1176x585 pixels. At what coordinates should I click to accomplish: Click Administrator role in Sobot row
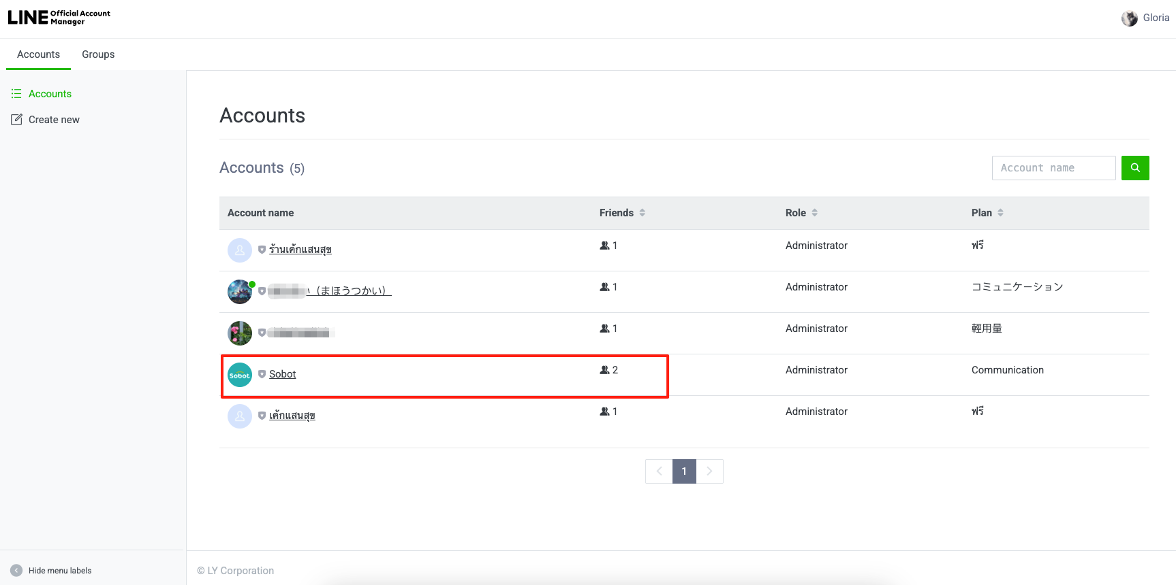(x=816, y=370)
